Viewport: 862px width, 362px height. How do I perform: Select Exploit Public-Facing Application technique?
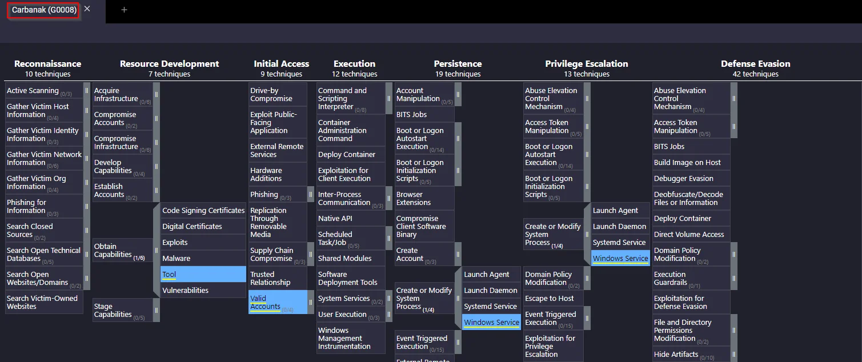(278, 123)
